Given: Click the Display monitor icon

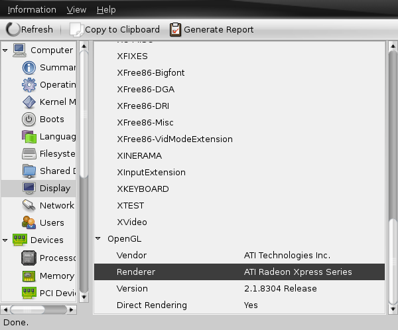Looking at the screenshot, I should (x=29, y=189).
